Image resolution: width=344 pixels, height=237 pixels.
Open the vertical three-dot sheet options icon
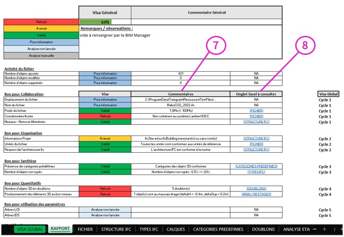pyautogui.click(x=334, y=229)
